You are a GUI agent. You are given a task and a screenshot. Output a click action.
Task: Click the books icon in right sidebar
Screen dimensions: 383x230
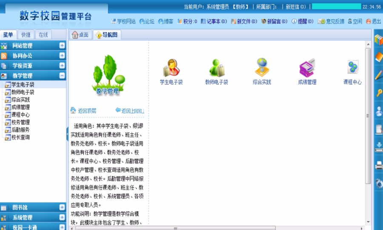[x=379, y=40]
